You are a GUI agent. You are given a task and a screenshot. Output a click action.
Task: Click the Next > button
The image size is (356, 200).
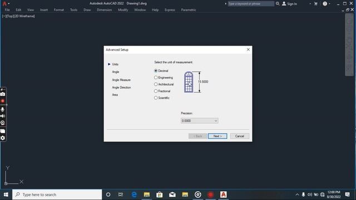217,136
